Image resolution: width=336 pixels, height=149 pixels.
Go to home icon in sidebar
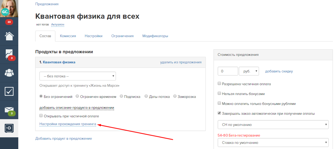point(9,36)
